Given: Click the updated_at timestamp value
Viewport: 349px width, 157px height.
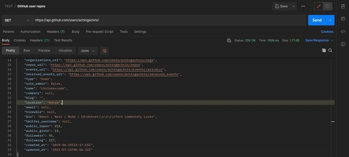Looking at the screenshot, I should coord(72,150).
